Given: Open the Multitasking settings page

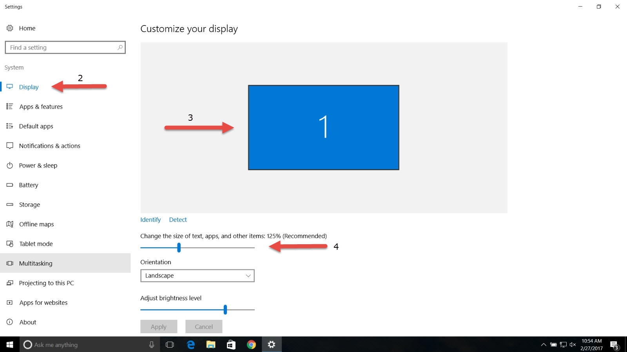Looking at the screenshot, I should [36, 263].
